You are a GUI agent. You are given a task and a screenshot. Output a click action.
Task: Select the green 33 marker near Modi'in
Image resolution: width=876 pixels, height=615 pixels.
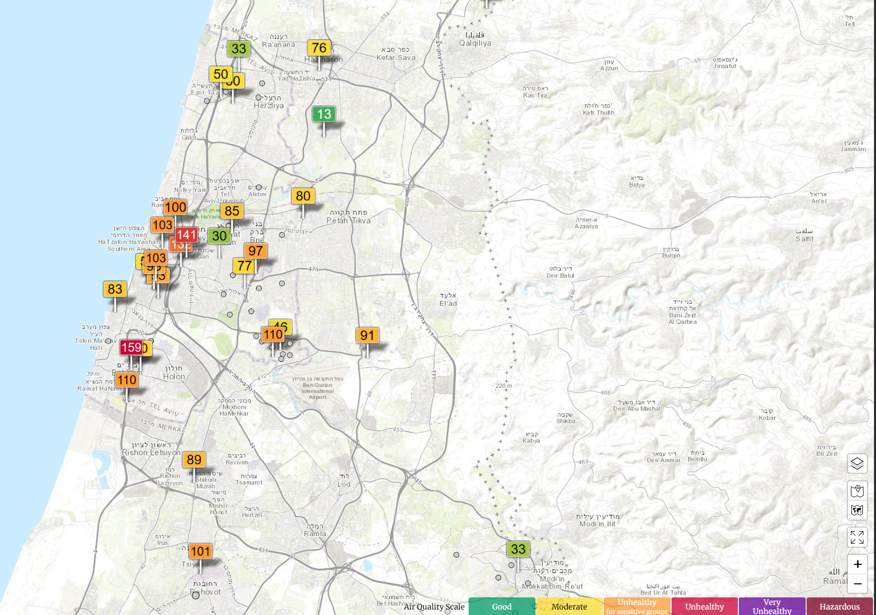(x=518, y=549)
